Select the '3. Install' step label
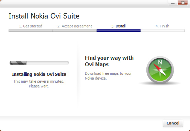The image size is (190, 131). (x=119, y=26)
